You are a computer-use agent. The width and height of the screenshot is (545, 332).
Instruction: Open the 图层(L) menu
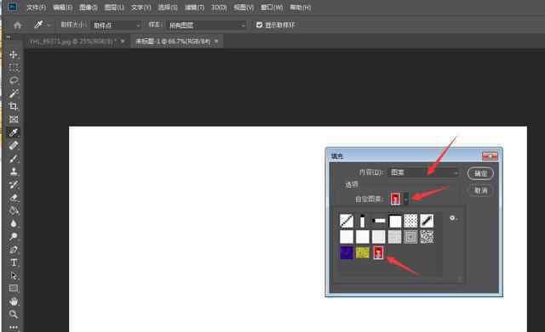114,8
